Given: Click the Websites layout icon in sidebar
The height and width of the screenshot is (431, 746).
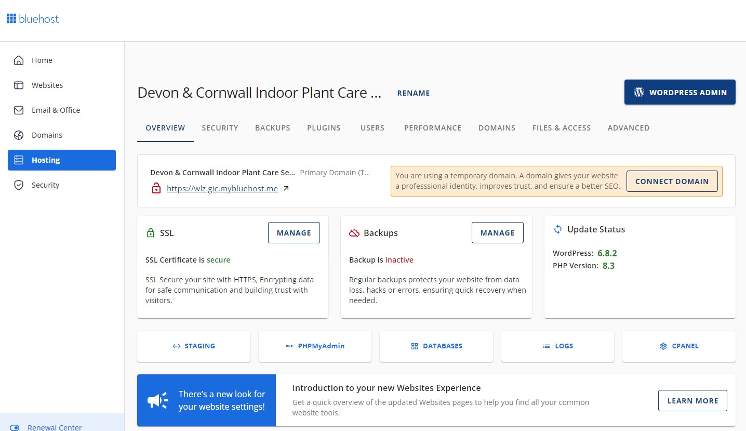Looking at the screenshot, I should 19,85.
